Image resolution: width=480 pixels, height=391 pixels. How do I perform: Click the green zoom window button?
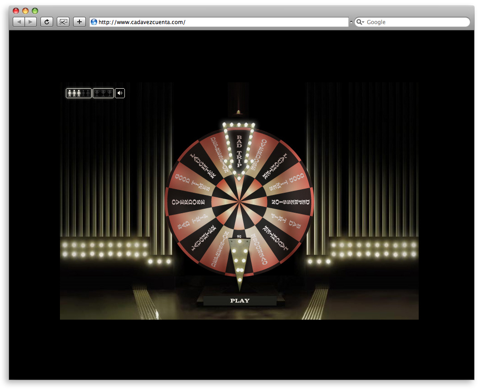pyautogui.click(x=35, y=11)
